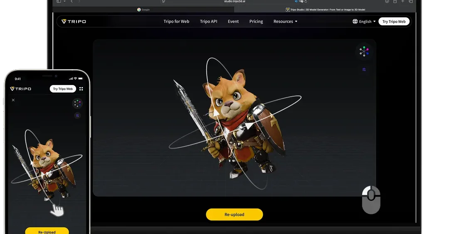469x234 pixels.
Task: Click the small purple grid icon
Action: coord(364,70)
